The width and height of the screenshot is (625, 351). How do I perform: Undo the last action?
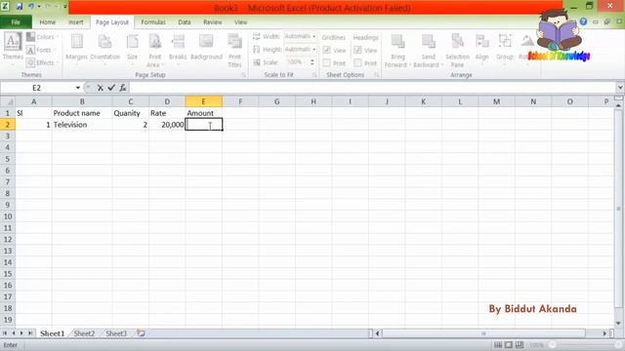coord(30,6)
